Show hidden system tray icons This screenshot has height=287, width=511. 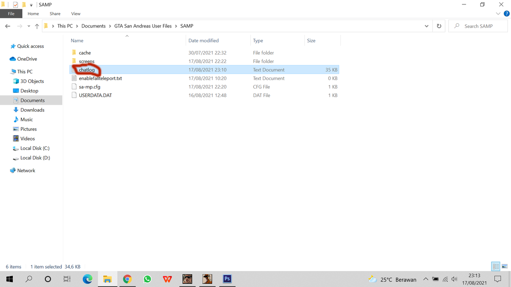(x=426, y=279)
